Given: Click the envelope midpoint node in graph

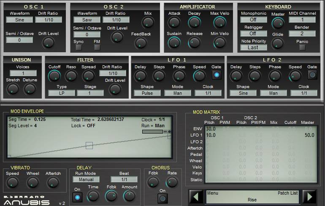Looking at the screenshot, I should click(x=89, y=145).
